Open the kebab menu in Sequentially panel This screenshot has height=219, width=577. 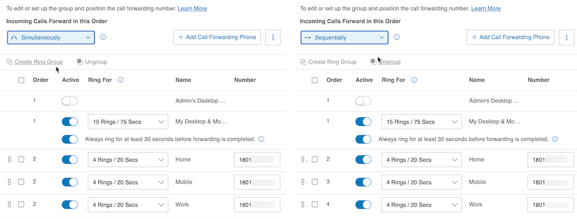(x=567, y=37)
